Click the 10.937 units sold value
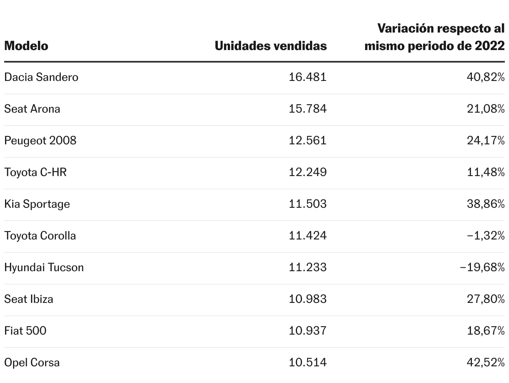The width and height of the screenshot is (509, 383). pyautogui.click(x=307, y=331)
